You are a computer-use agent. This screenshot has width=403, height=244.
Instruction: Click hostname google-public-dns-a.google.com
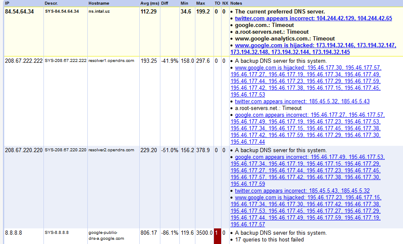pos(106,236)
